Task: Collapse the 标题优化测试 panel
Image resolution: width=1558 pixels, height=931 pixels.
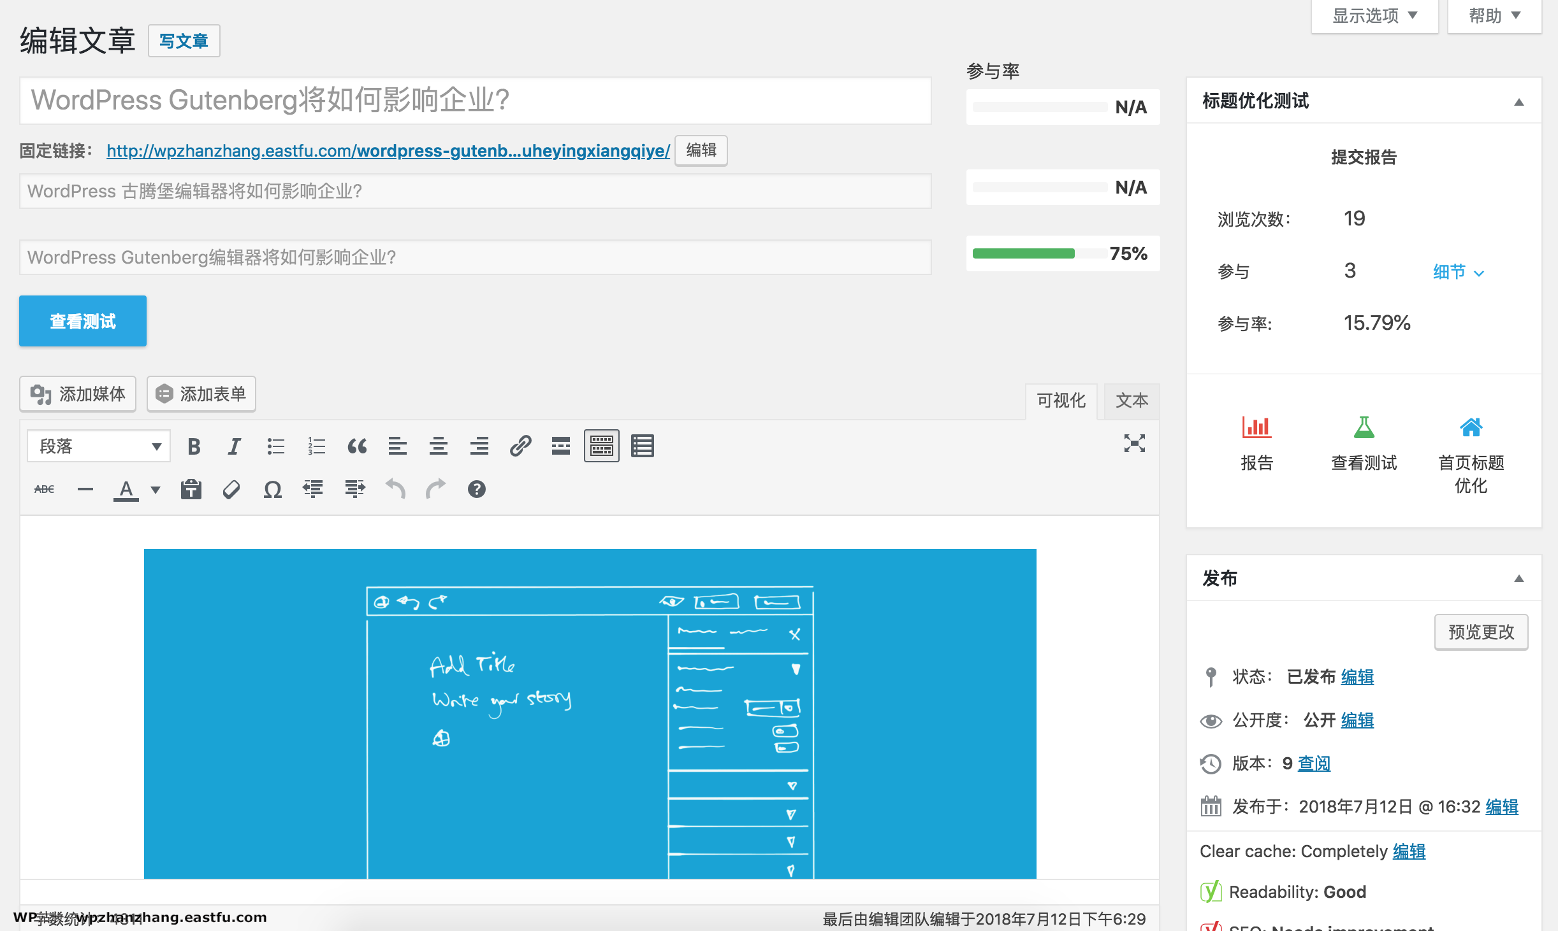Action: [x=1522, y=101]
